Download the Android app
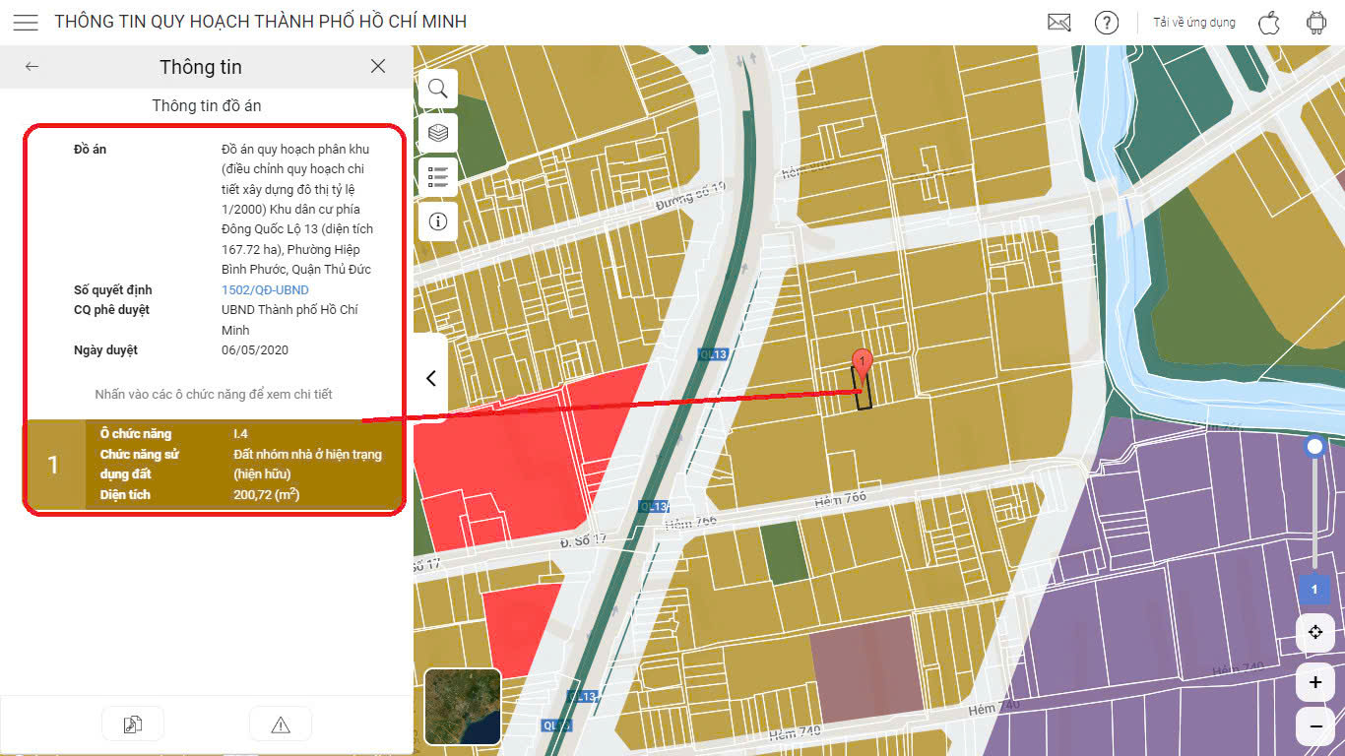This screenshot has height=756, width=1345. click(x=1316, y=23)
